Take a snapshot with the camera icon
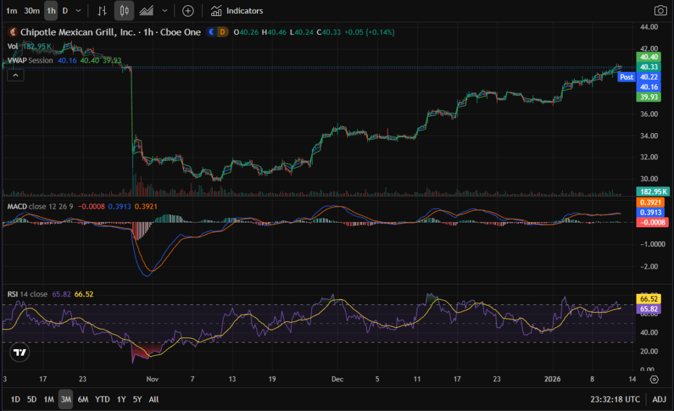The width and height of the screenshot is (674, 411). (x=660, y=11)
